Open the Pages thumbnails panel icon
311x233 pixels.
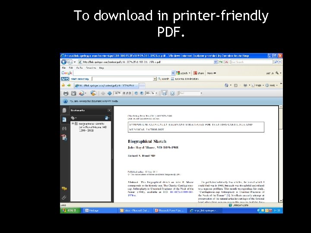pos(64,110)
